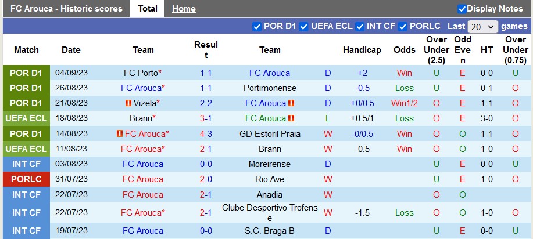Screen dimensions: 533x239
Task: Click red card icon in Vizela 2-2 match away team
Action: [x=291, y=103]
